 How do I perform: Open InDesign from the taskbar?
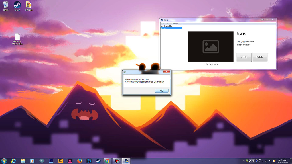point(70,161)
